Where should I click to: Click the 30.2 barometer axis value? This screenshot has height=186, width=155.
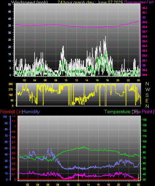click(144, 8)
